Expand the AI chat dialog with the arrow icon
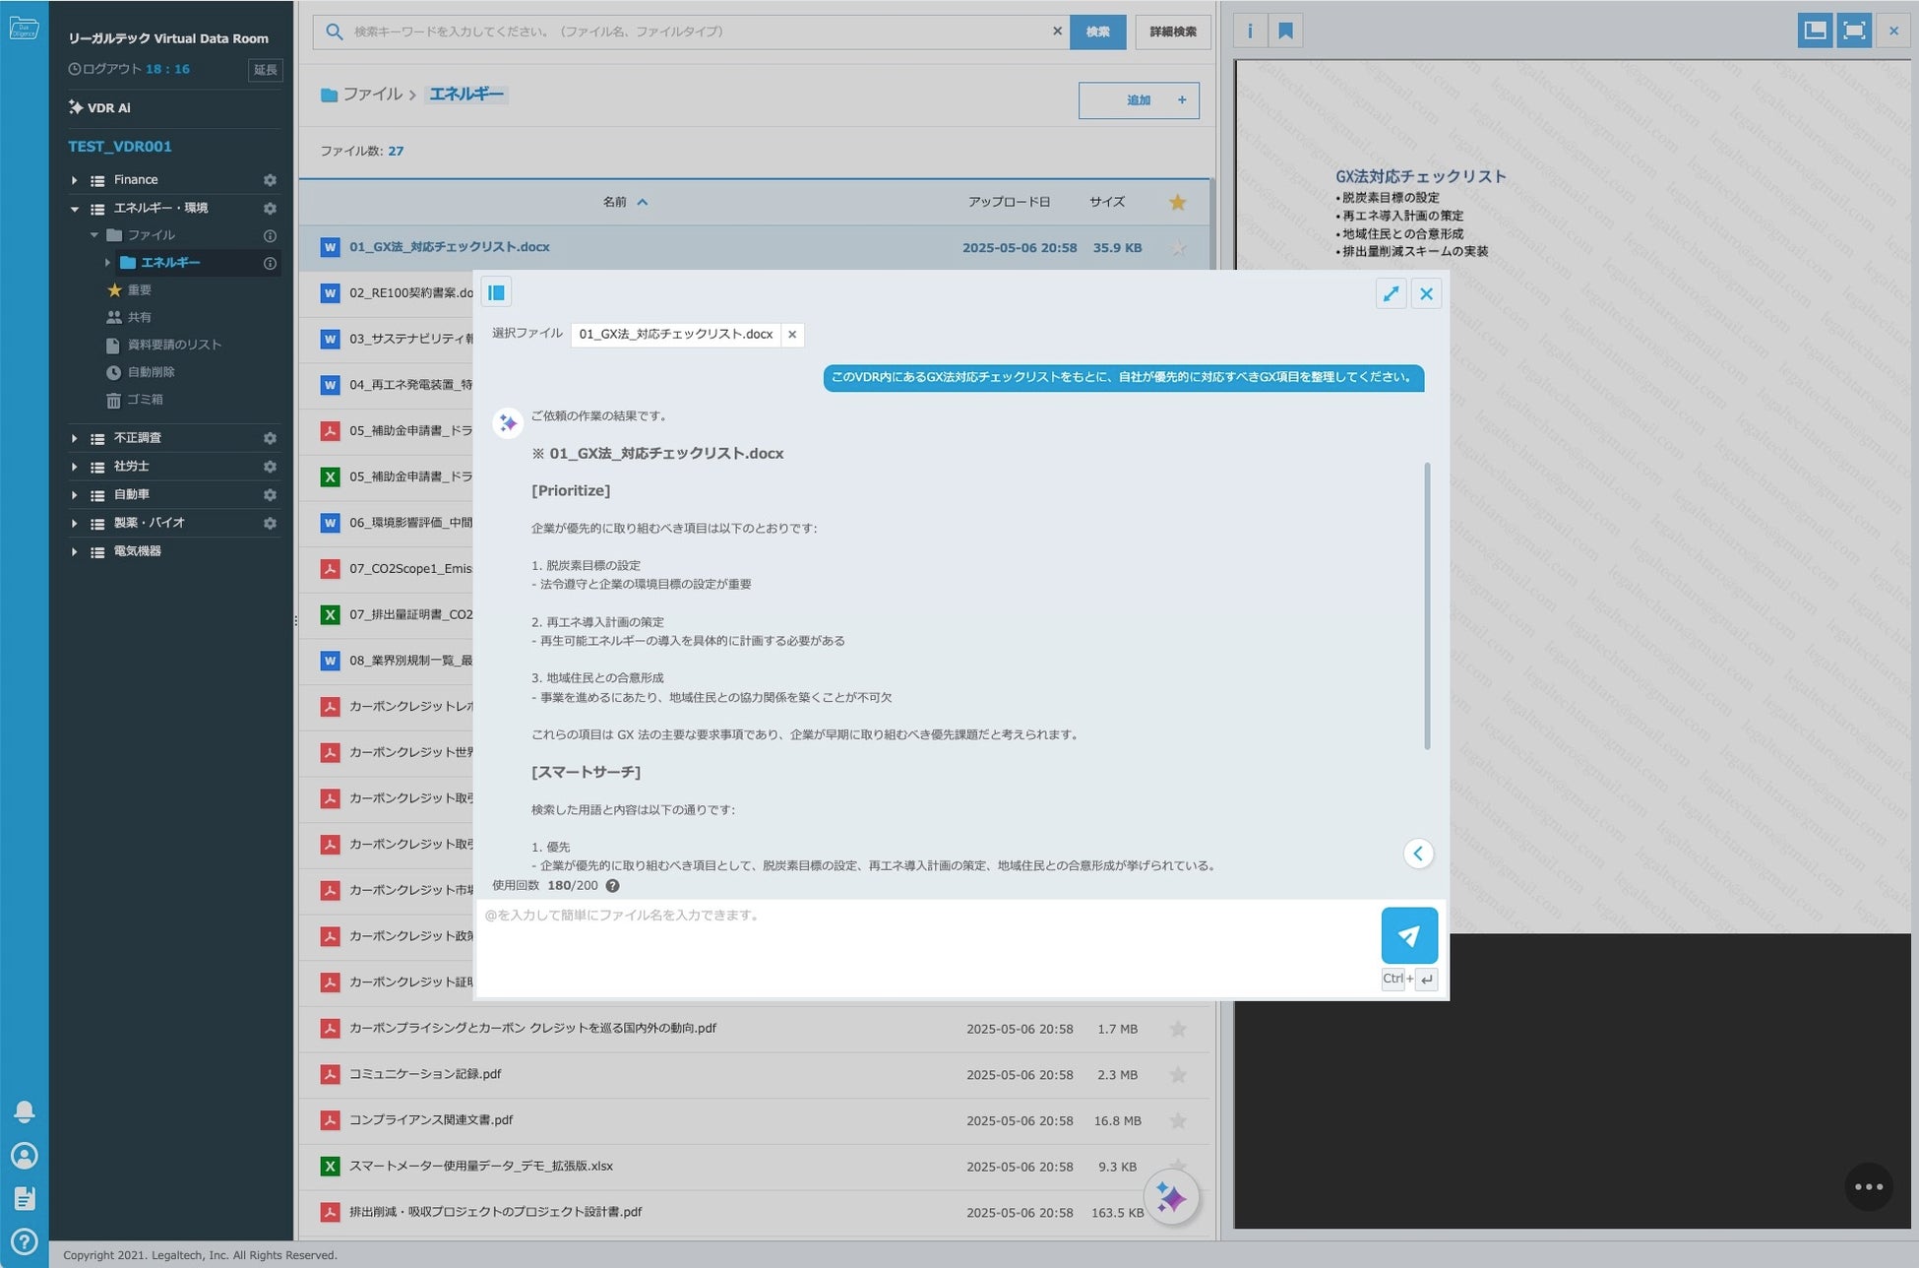Screen dimensions: 1919x1268 tap(1391, 293)
